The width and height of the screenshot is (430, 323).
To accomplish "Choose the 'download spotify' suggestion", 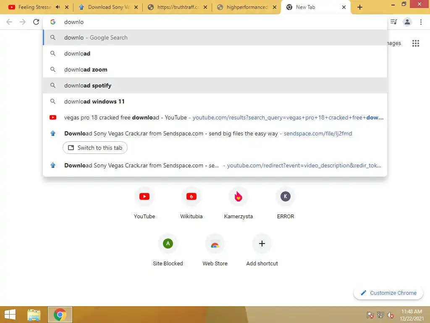I will tap(215, 85).
